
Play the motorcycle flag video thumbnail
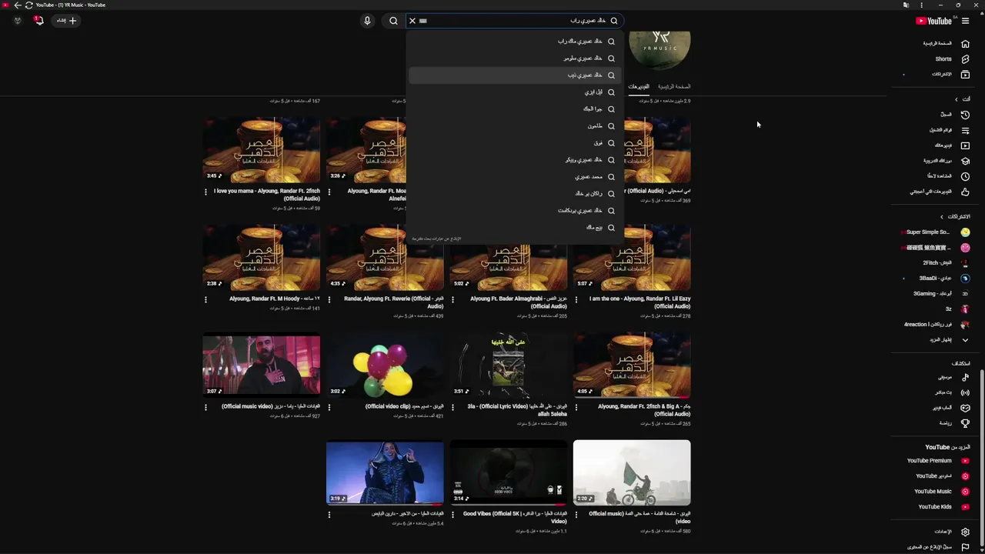[x=632, y=473]
